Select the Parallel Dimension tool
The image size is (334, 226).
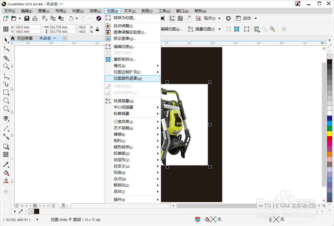pyautogui.click(x=6, y=128)
